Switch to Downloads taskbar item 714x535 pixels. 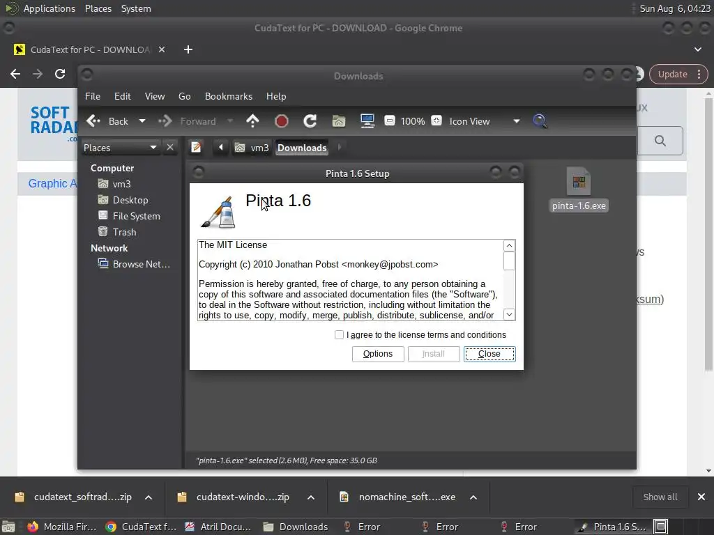pyautogui.click(x=296, y=527)
